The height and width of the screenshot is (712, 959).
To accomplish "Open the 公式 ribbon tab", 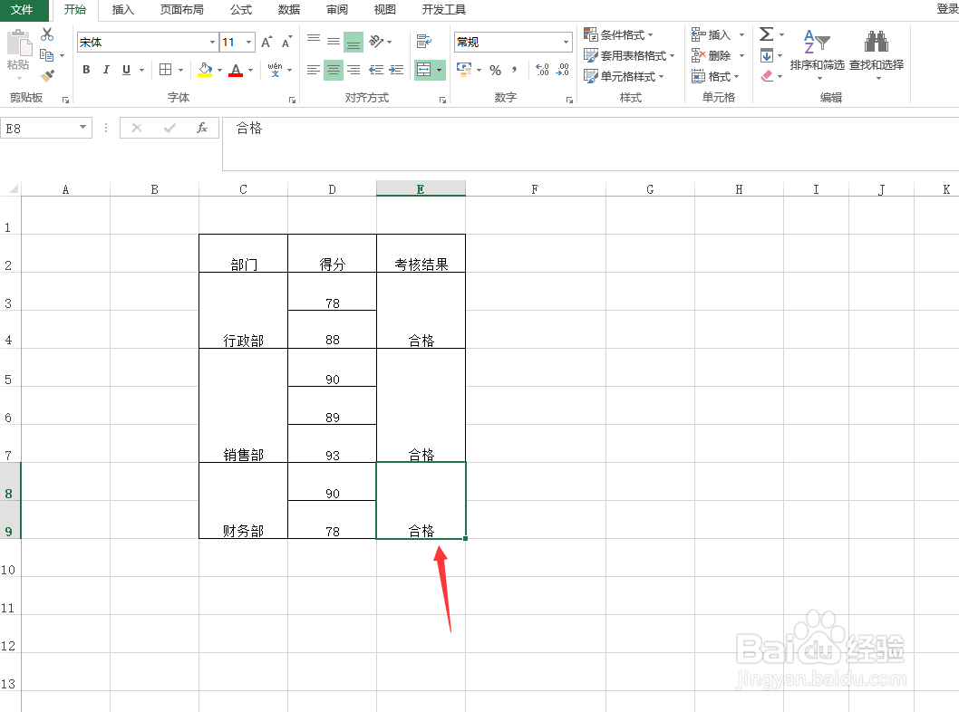I will (240, 11).
